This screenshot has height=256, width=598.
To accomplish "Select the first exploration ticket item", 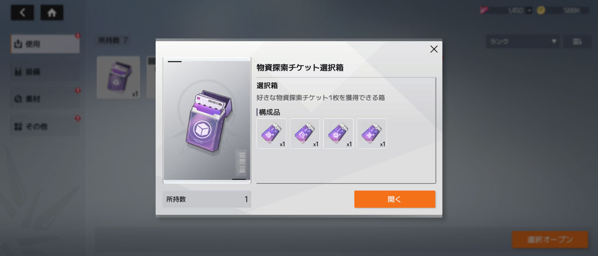I will click(271, 134).
